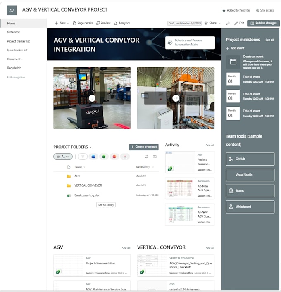Screen dimensions: 281x292
Task: Open A1-New AGV Spa... activity card
Action: (190, 215)
